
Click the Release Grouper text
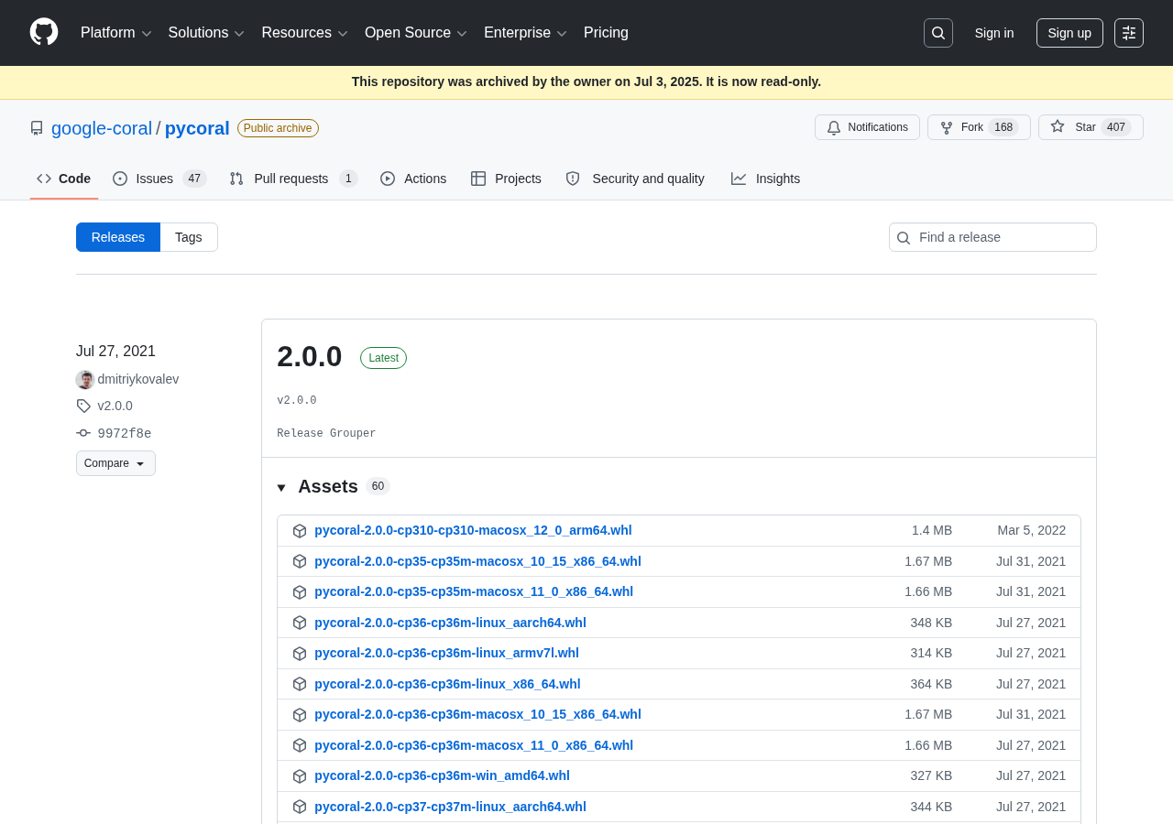pyautogui.click(x=326, y=434)
